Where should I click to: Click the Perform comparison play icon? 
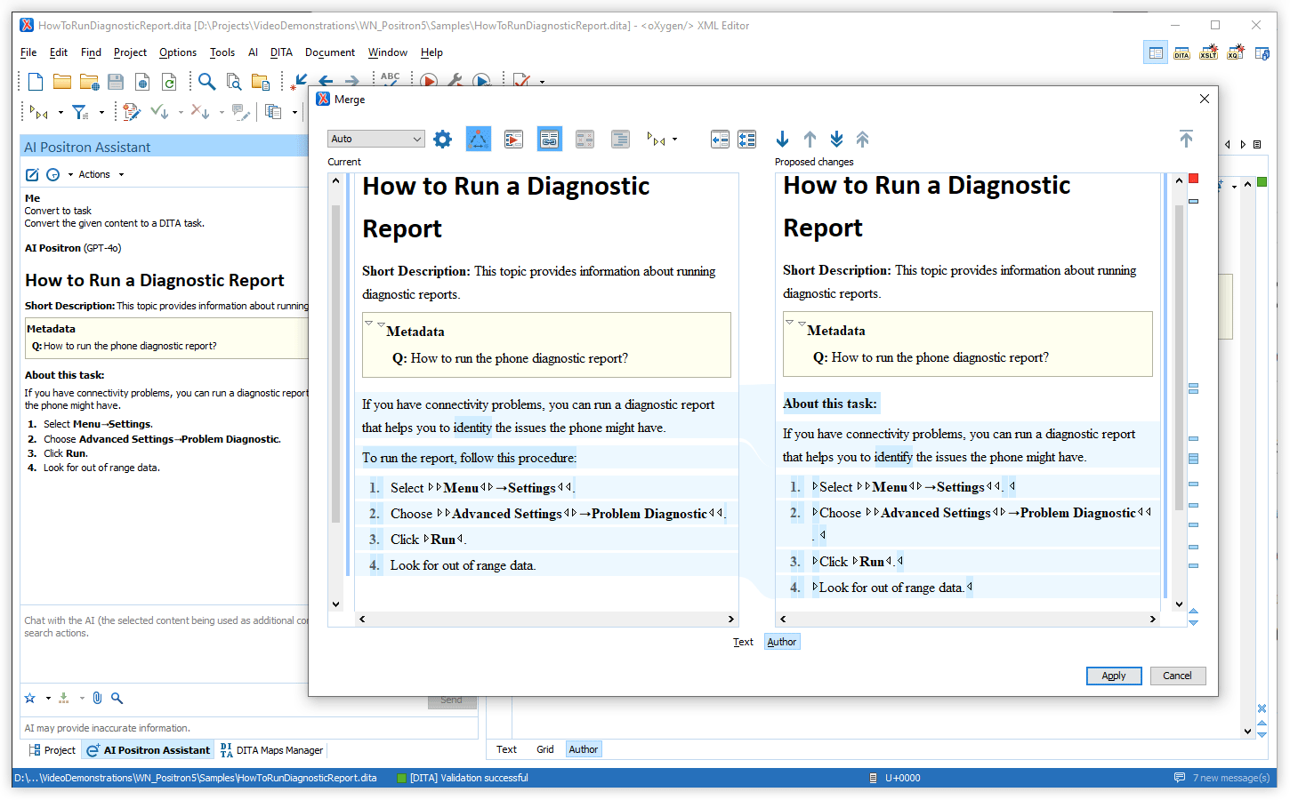[513, 139]
